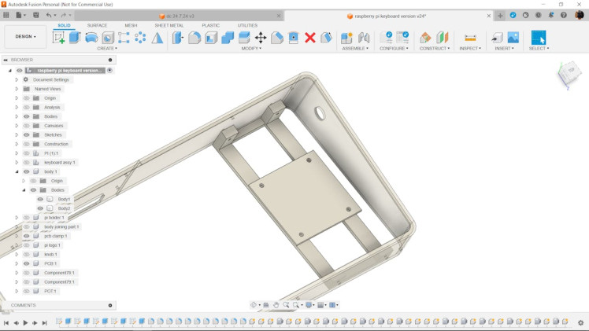Switch to the PLASTIC tab
Image resolution: width=589 pixels, height=331 pixels.
coord(210,25)
